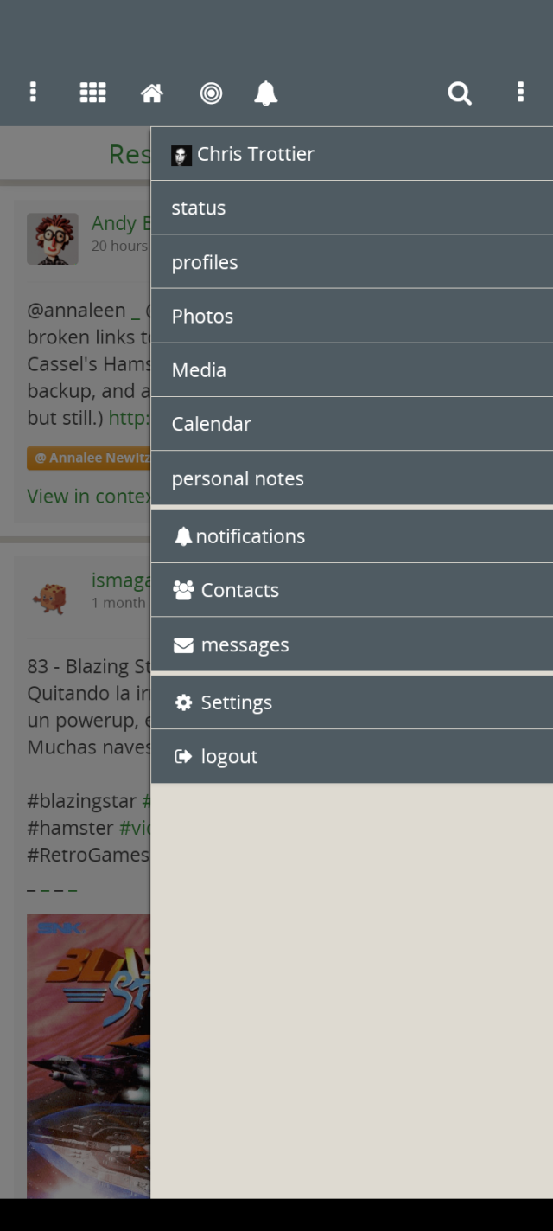Open the apps grid icon in toolbar
The height and width of the screenshot is (1231, 553).
point(92,93)
